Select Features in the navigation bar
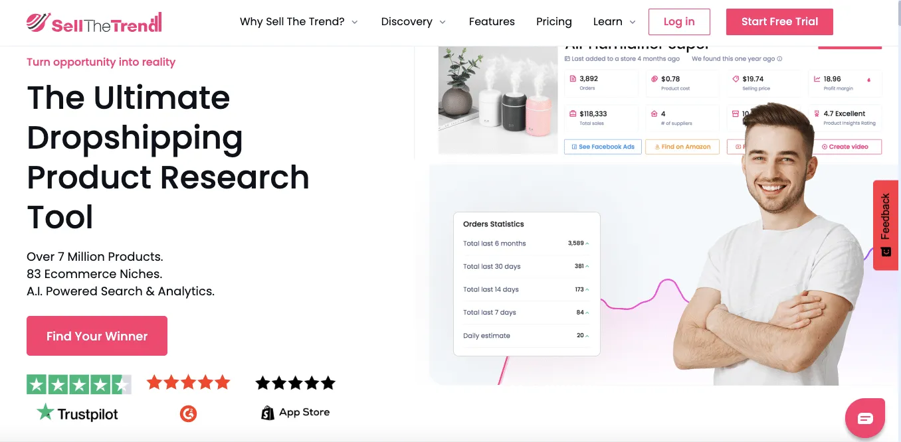Viewport: 901px width, 442px height. tap(492, 21)
